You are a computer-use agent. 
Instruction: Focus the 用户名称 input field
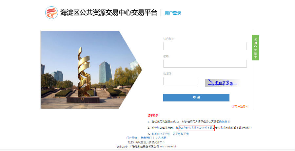(x=205, y=46)
